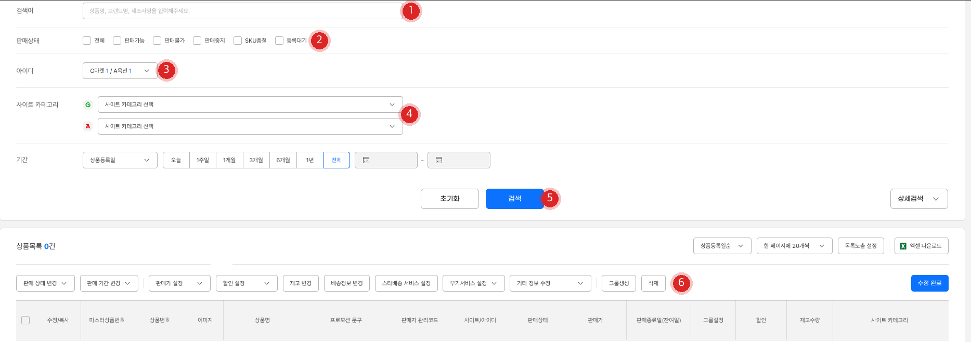This screenshot has height=342, width=971.
Task: Open 스타배송 서비스 설정
Action: [406, 283]
